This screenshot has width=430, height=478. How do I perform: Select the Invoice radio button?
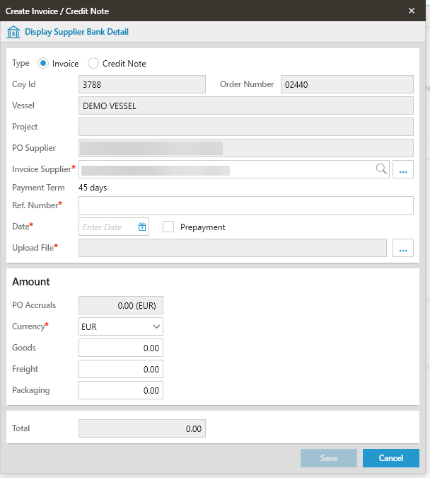(x=43, y=64)
